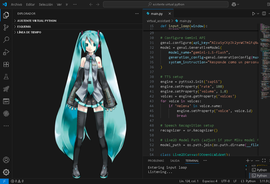Change end of line LF
The width and height of the screenshot is (270, 184).
click(235, 181)
